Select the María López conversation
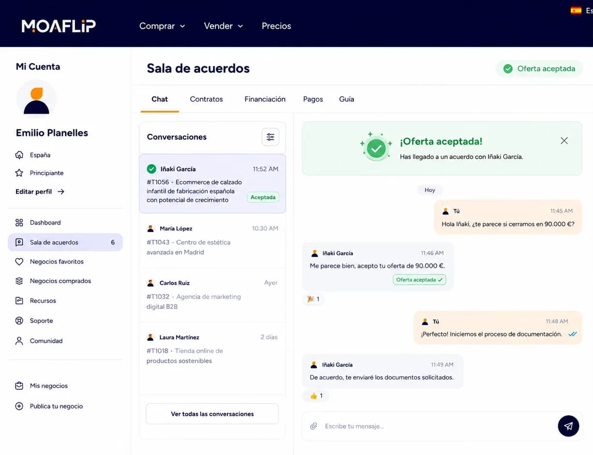 (212, 241)
